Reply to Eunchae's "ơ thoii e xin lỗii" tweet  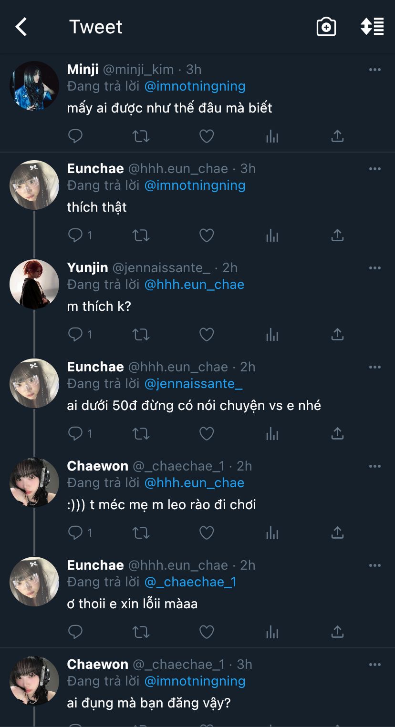pos(75,632)
